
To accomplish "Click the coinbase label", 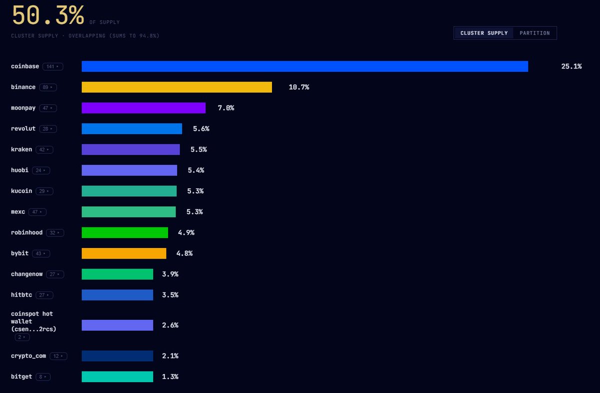I will [25, 66].
